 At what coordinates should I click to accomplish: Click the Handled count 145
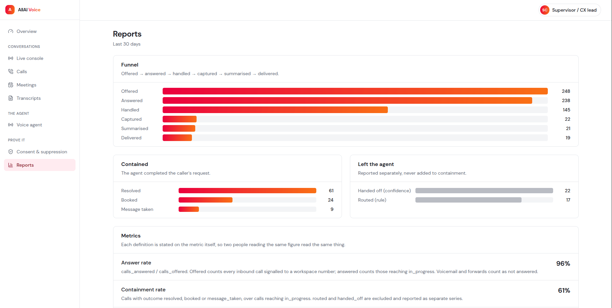click(x=566, y=110)
